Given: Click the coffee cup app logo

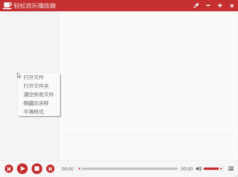Looking at the screenshot, I should 7,6.
